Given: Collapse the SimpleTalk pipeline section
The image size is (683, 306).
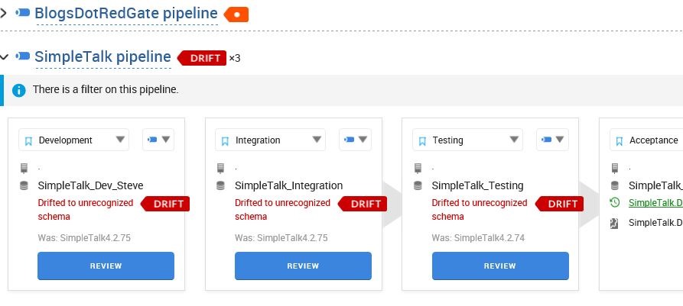Looking at the screenshot, I should click(5, 56).
